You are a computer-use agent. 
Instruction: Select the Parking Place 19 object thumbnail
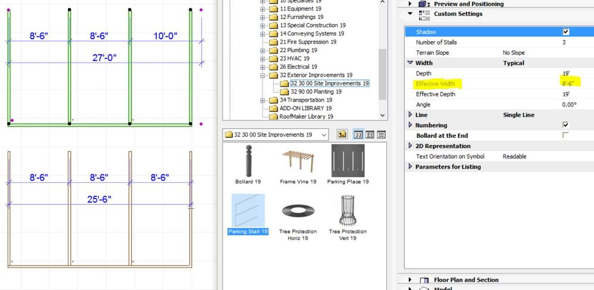[348, 160]
